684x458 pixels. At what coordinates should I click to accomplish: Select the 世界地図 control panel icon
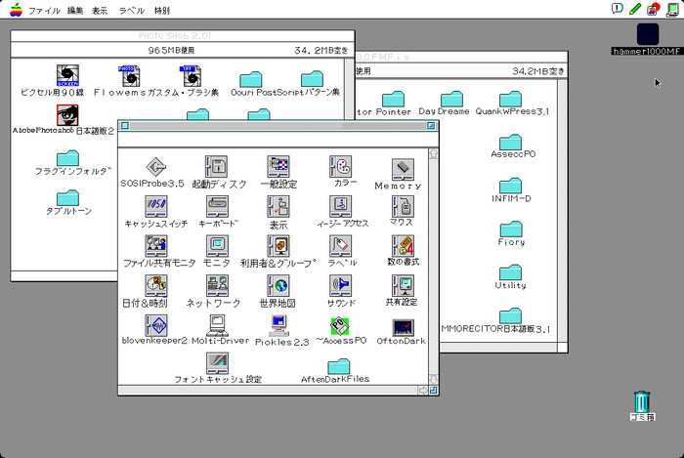click(x=279, y=285)
